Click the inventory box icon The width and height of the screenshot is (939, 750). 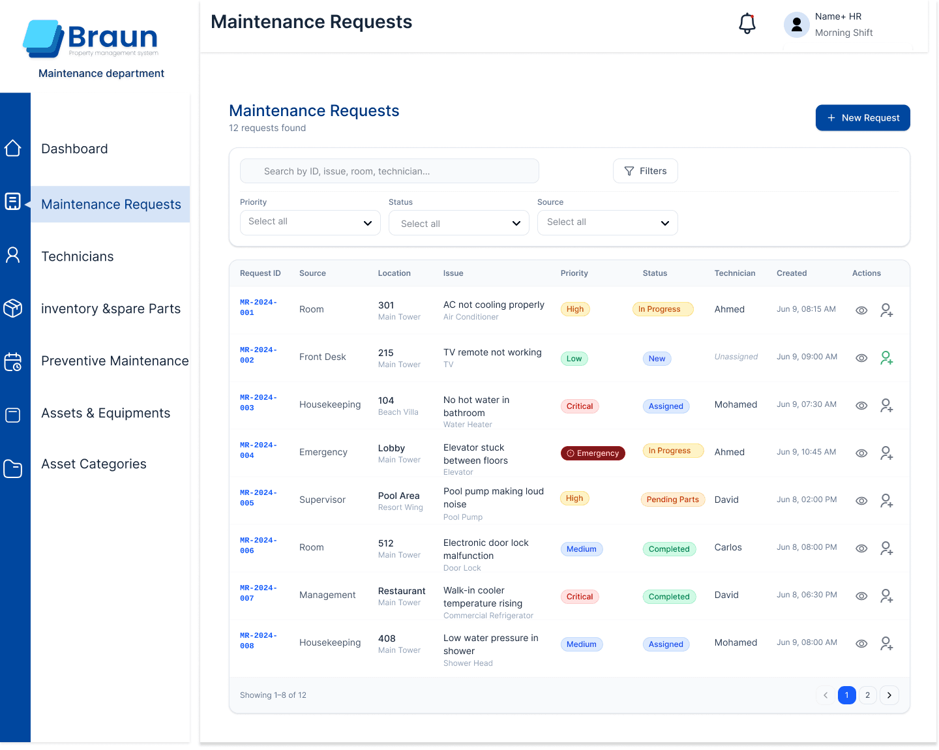(x=13, y=308)
